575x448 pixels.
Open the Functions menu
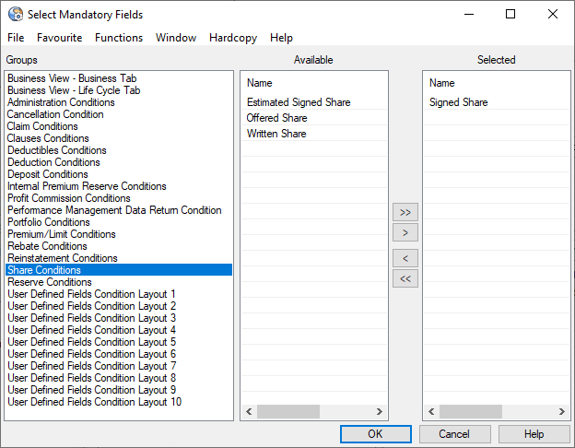coord(118,38)
